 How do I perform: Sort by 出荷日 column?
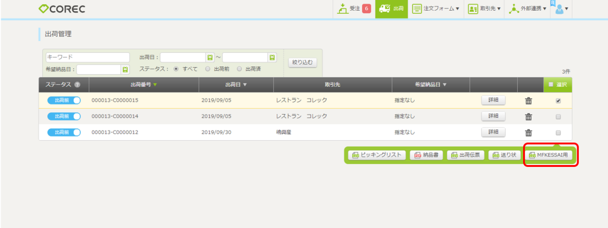236,84
